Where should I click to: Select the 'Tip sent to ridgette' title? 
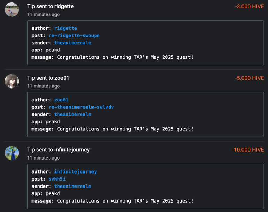point(50,6)
